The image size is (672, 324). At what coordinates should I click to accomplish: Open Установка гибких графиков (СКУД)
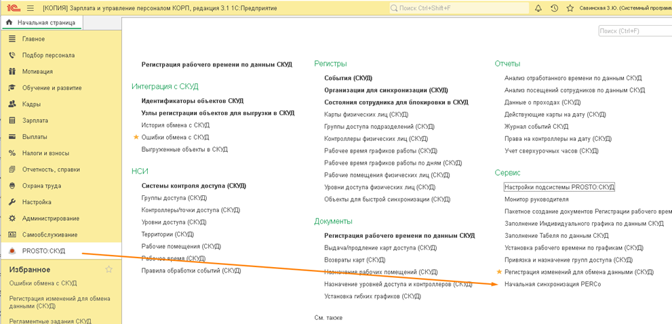(x=373, y=296)
